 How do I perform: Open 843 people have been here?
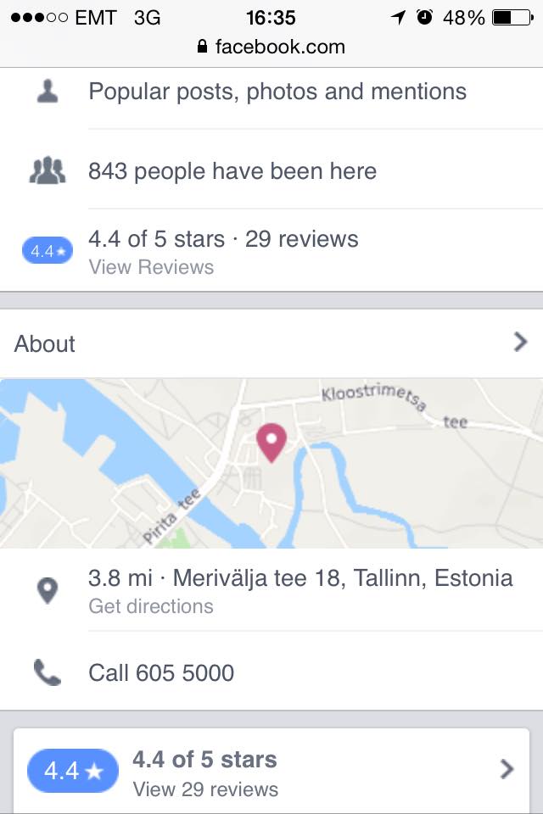coord(232,170)
